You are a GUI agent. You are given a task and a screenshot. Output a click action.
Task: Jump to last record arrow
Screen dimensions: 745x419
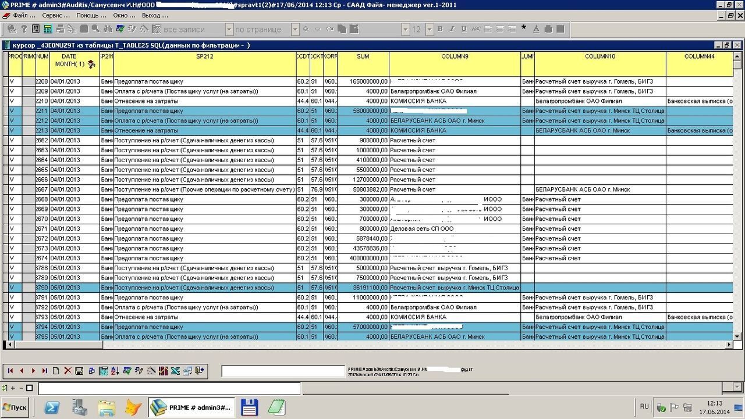45,371
